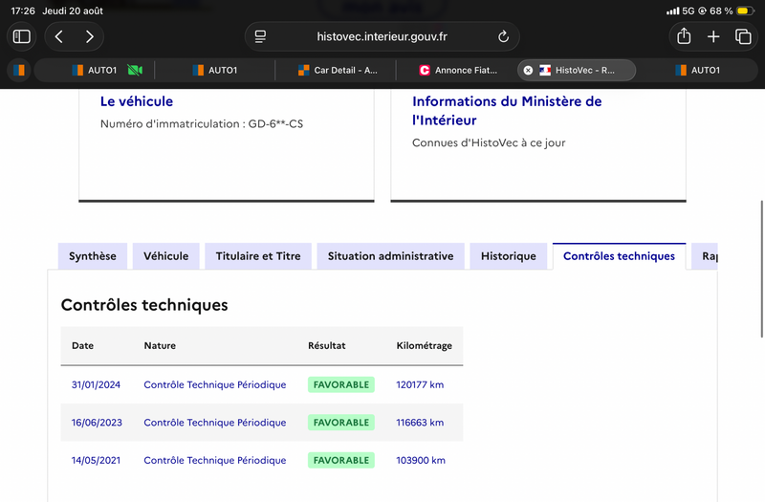Select date 16/06/2023

(x=97, y=423)
